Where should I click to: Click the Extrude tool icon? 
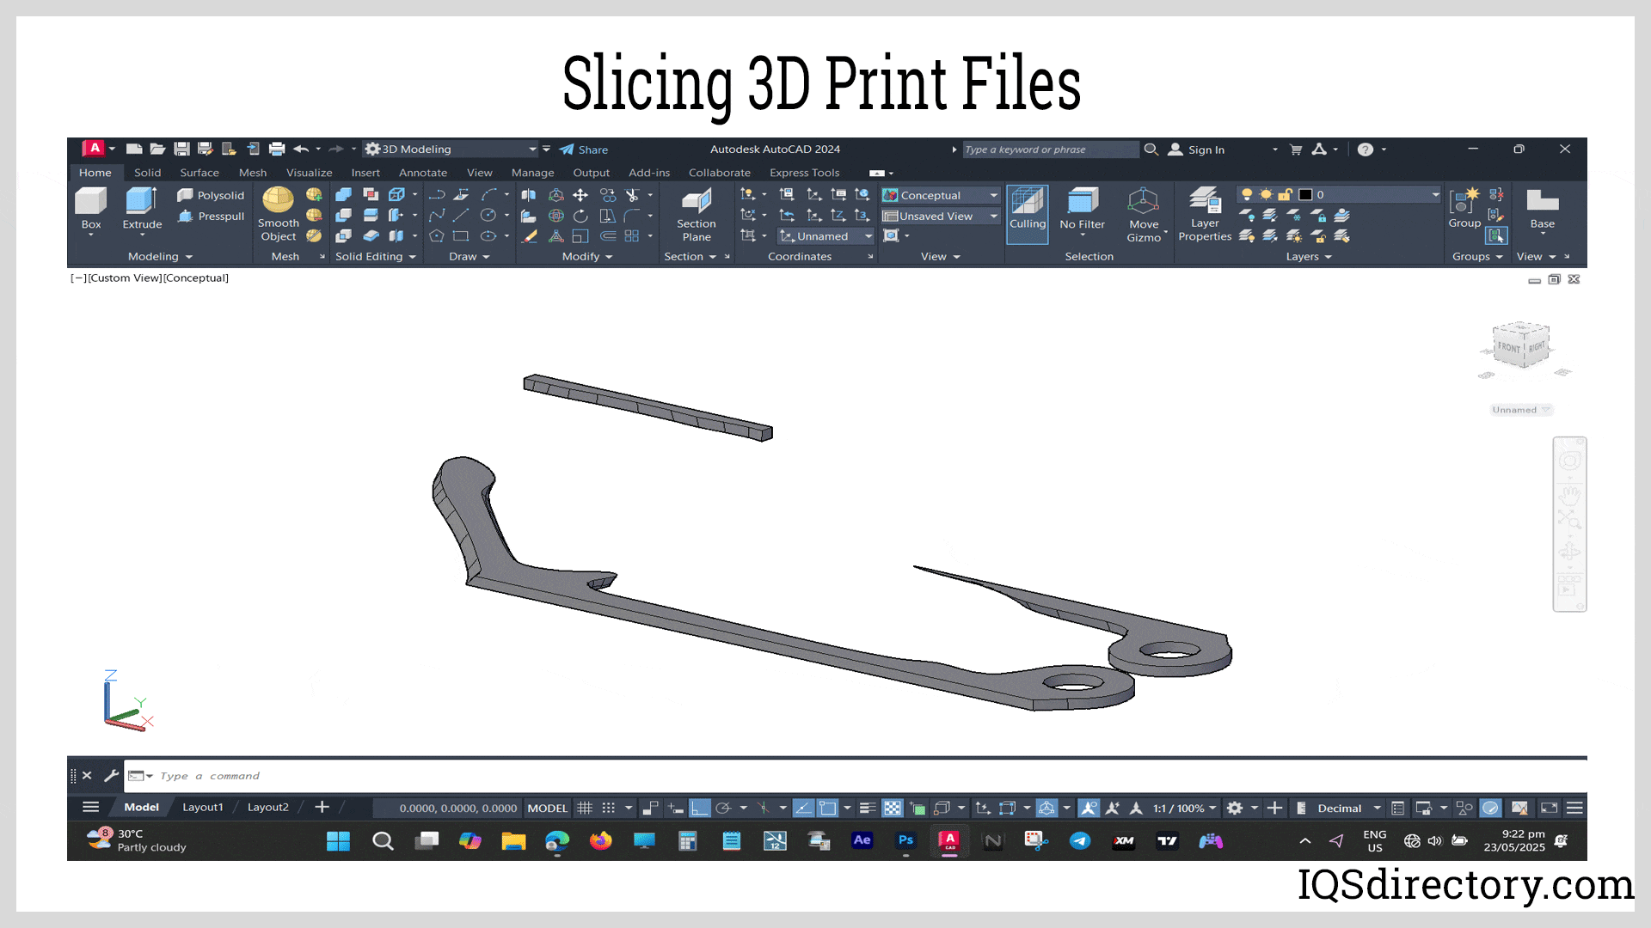[x=142, y=202]
